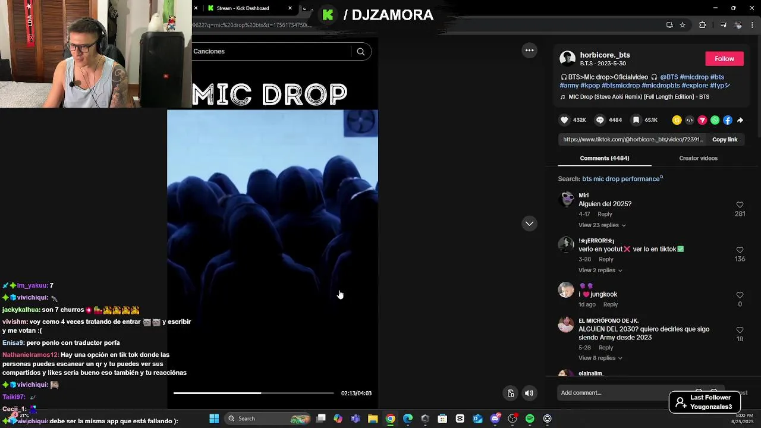The image size is (761, 428).
Task: Open the Windows Start menu
Action: (x=214, y=418)
